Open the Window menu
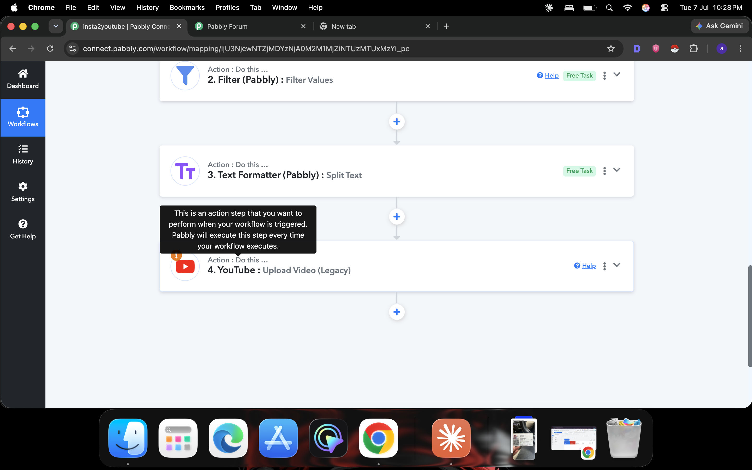This screenshot has height=470, width=752. 284,8
